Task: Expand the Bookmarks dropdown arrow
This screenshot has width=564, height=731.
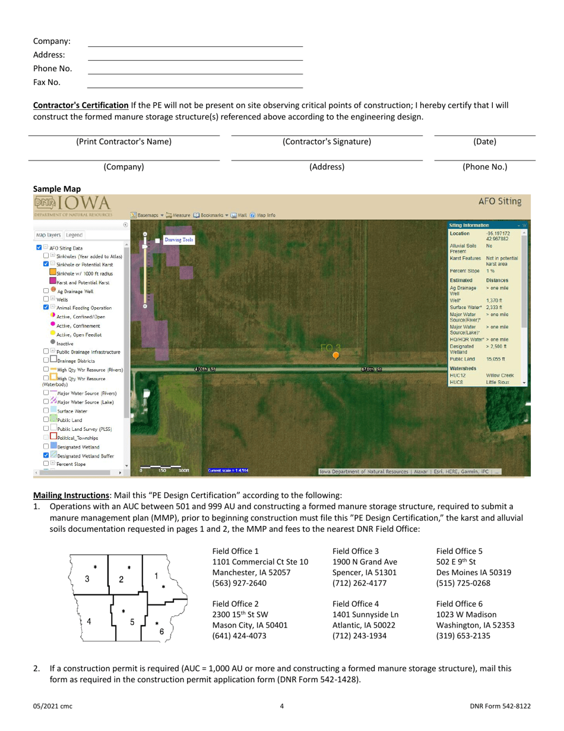Action: coord(227,215)
